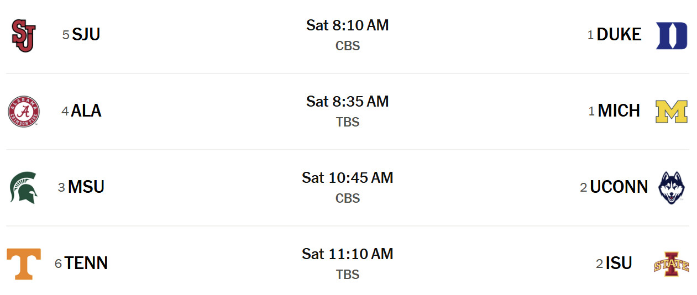697x295 pixels.
Task: Open the SJU team link
Action: (x=86, y=35)
